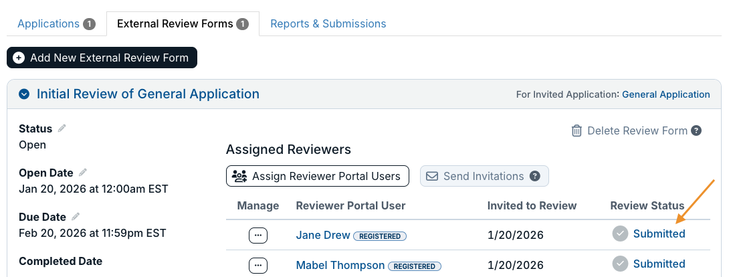Select the External Review Forms tab

pyautogui.click(x=183, y=23)
